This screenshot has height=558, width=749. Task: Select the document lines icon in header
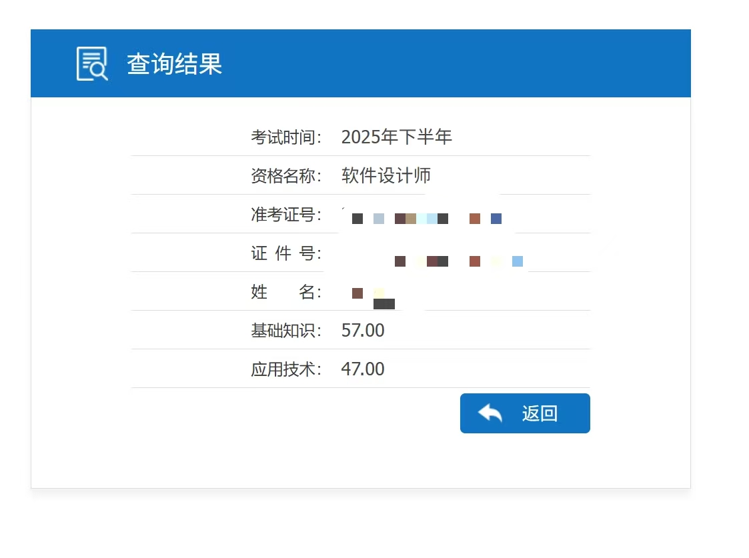91,59
